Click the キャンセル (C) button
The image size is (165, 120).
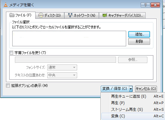coord(146,89)
